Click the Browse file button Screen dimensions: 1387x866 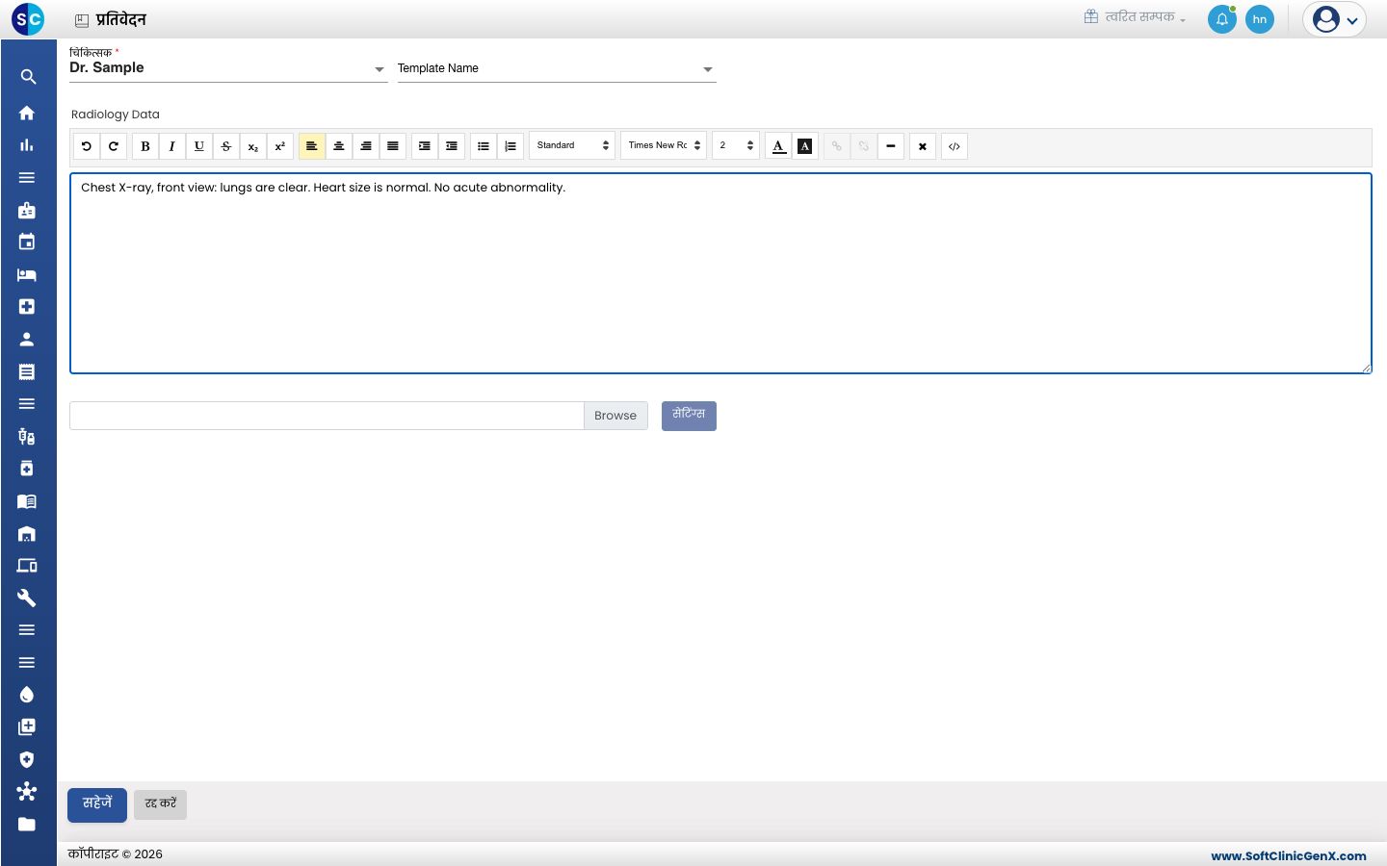tap(615, 416)
